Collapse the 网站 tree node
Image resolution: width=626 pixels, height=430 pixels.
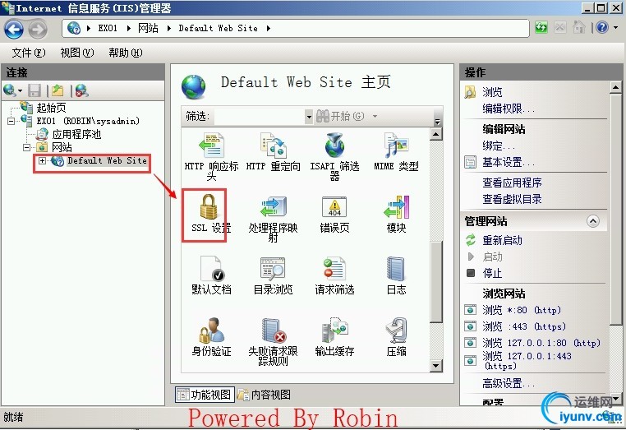[x=27, y=147]
